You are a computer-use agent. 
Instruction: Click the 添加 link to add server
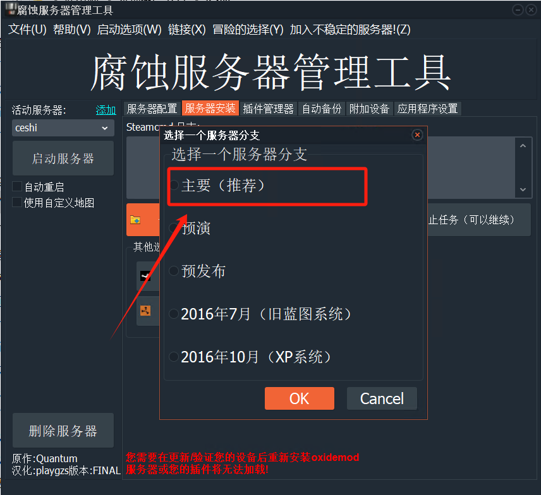click(106, 110)
